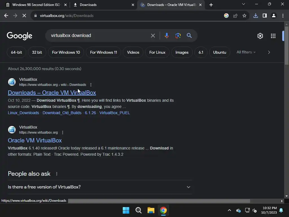Expand All filters dropdown

pyautogui.click(x=246, y=52)
